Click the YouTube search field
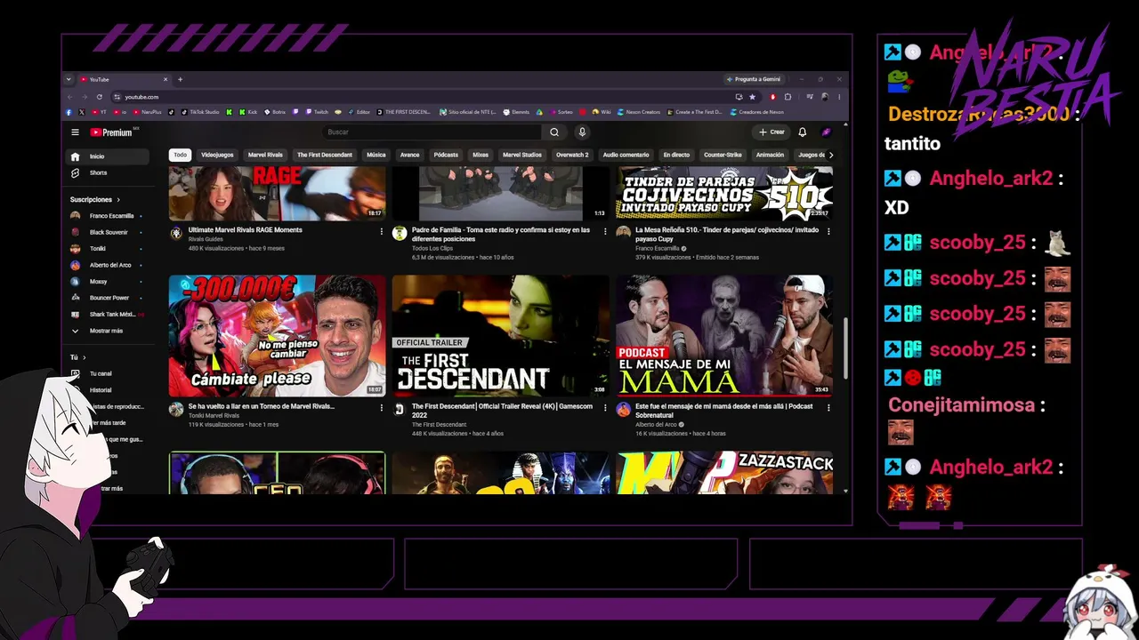Image resolution: width=1139 pixels, height=640 pixels. point(432,132)
